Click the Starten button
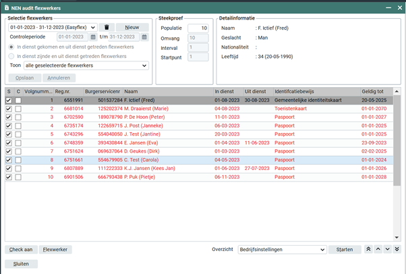406x274 pixels. (x=345, y=249)
